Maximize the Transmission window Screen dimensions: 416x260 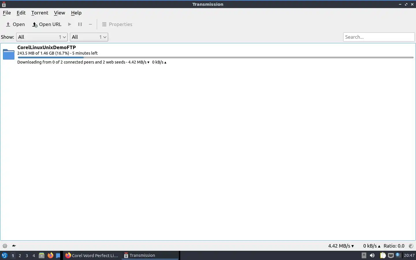[406, 4]
